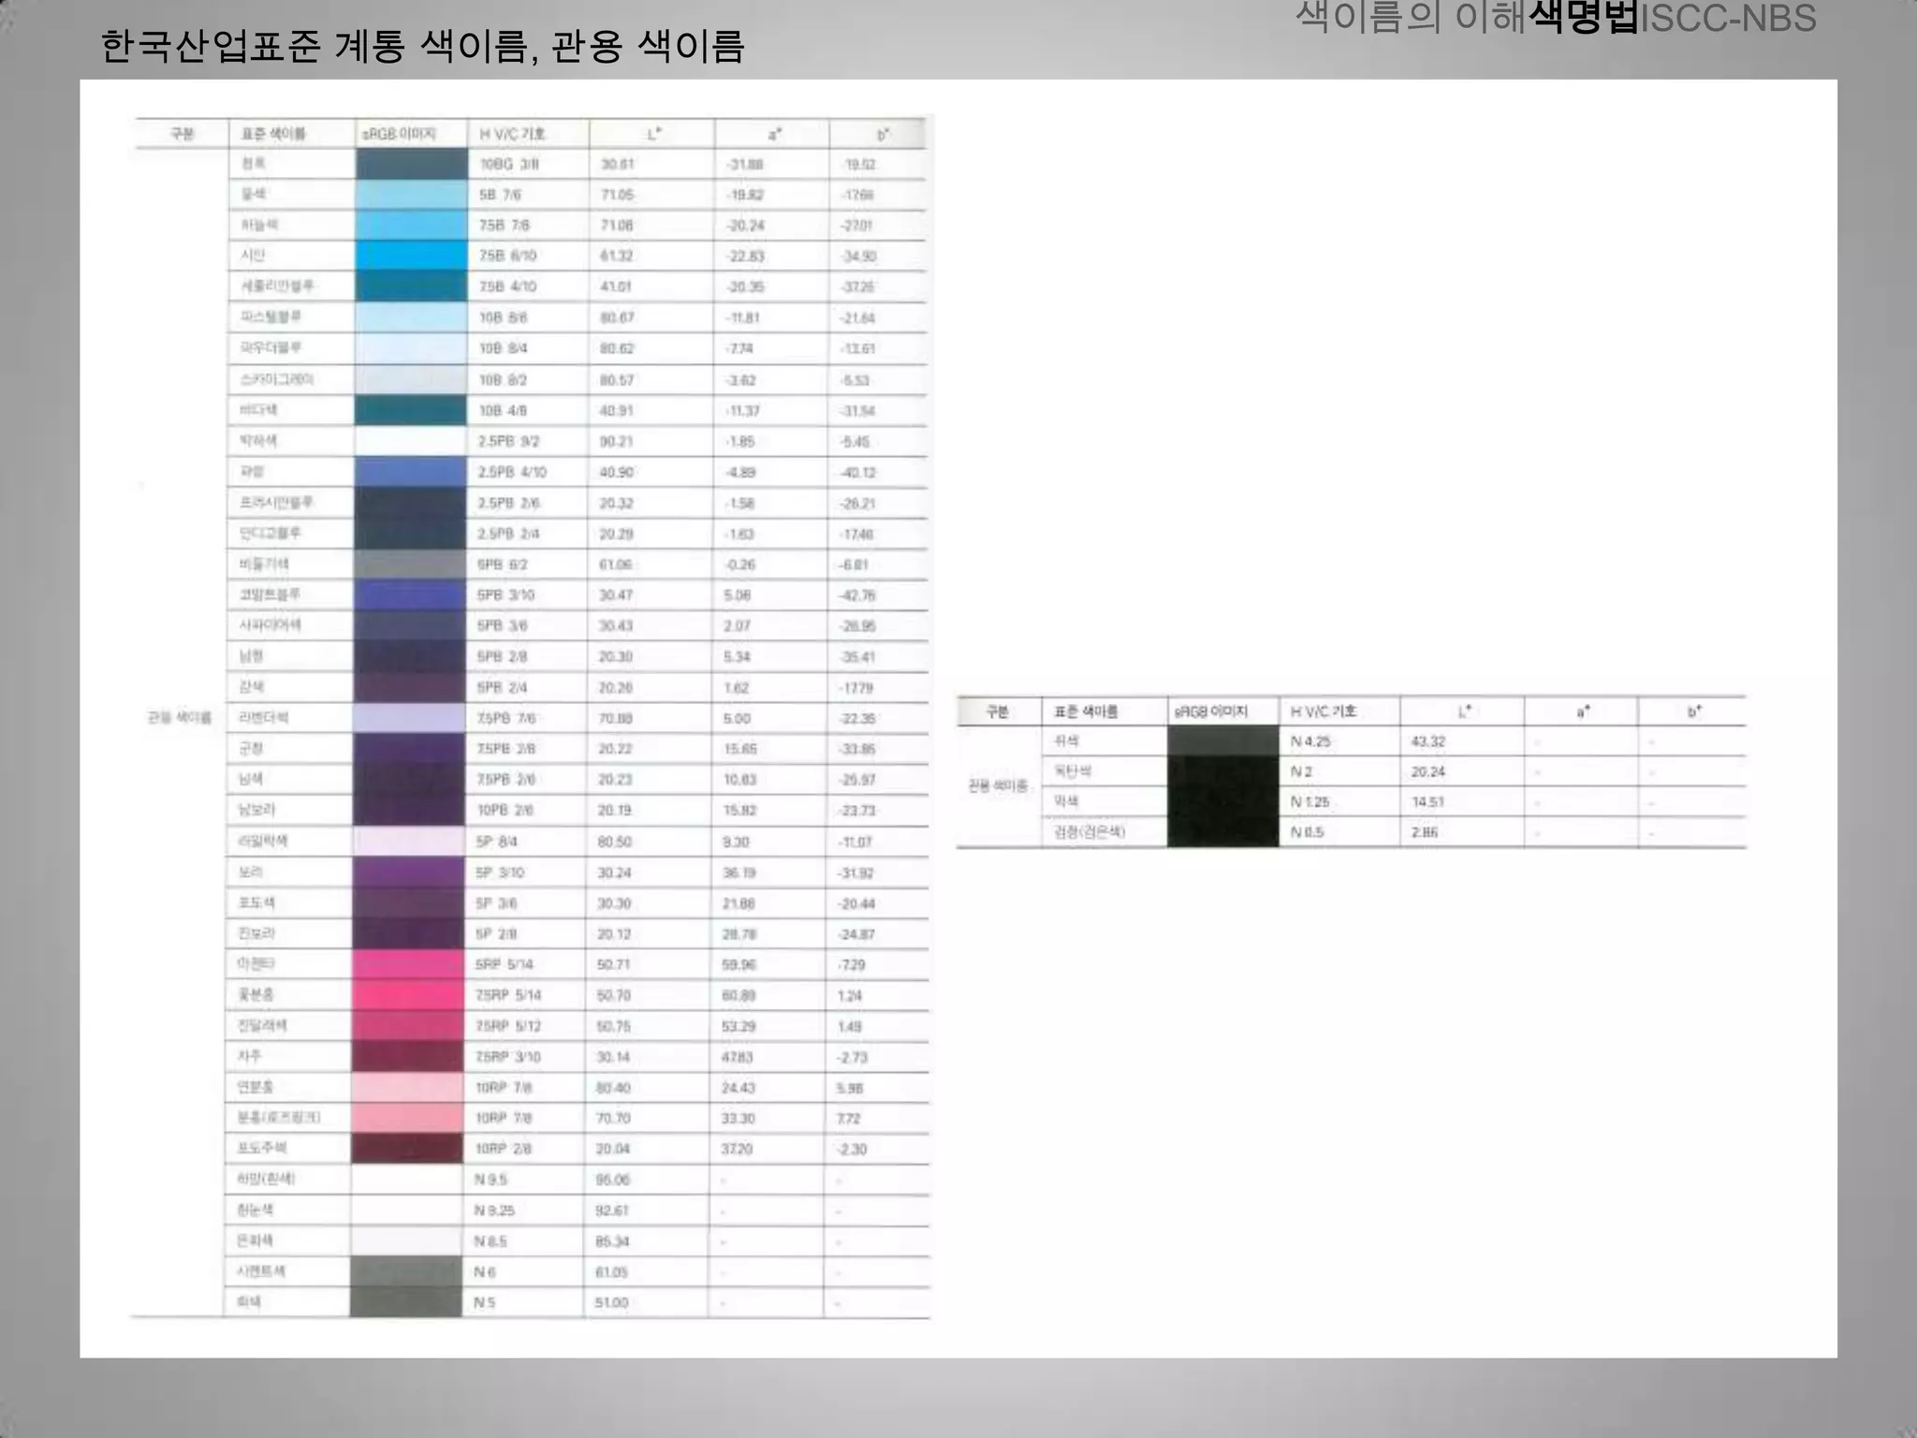
Task: Click the '2.5PB 2/4' Munsell cell
Action: click(509, 534)
